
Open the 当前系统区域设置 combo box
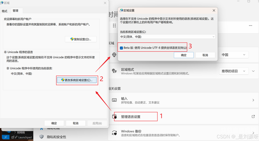coord(167,37)
